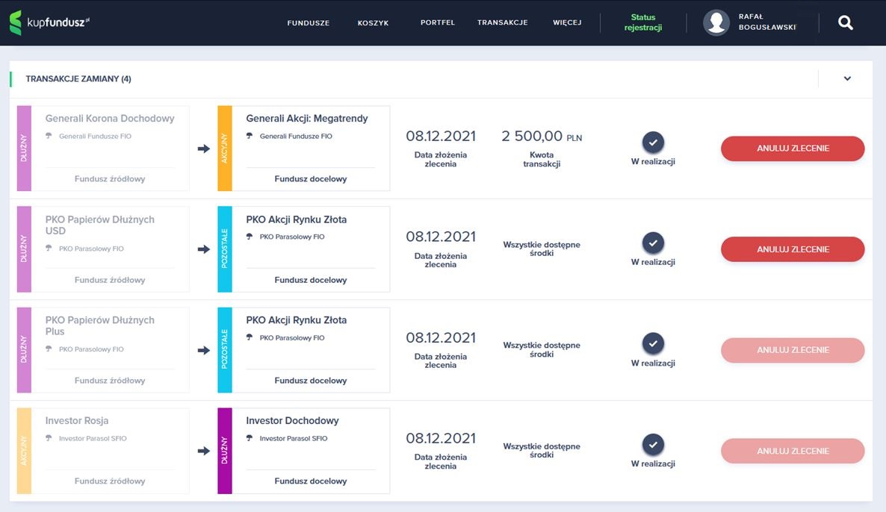The width and height of the screenshot is (886, 512).
Task: Open the search magnifier icon
Action: (846, 22)
